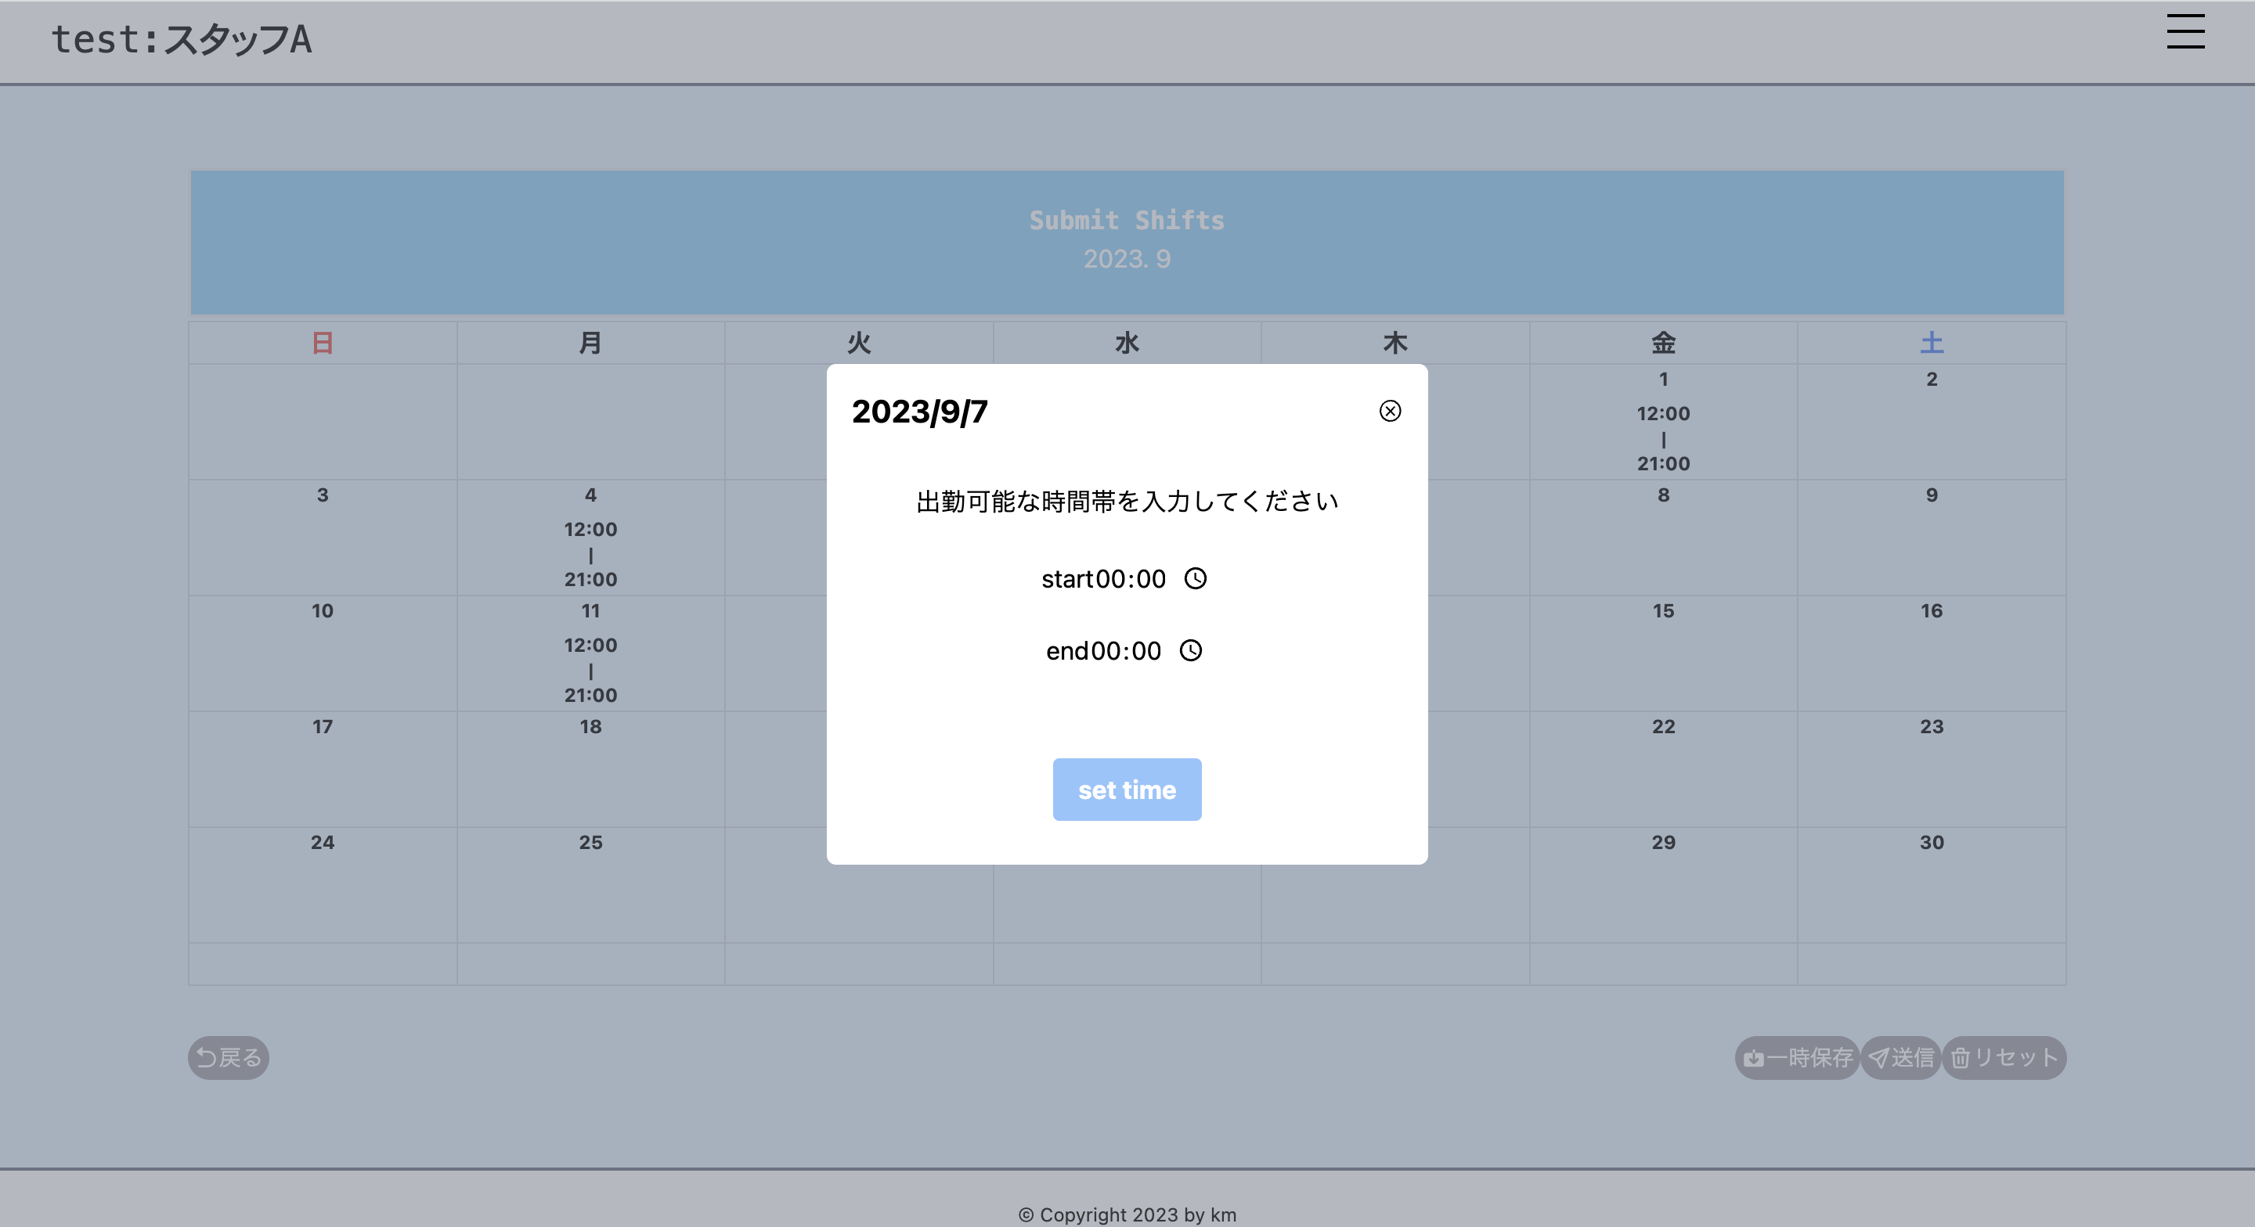2255x1227 pixels.
Task: Click 戻る to go back
Action: point(227,1058)
